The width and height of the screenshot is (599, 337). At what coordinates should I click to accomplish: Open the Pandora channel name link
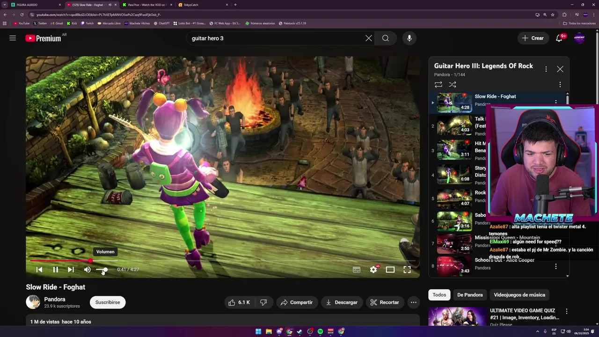click(55, 300)
